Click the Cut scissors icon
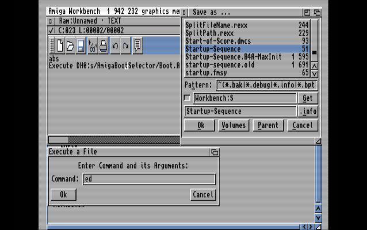This screenshot has width=367, height=230. click(x=93, y=45)
